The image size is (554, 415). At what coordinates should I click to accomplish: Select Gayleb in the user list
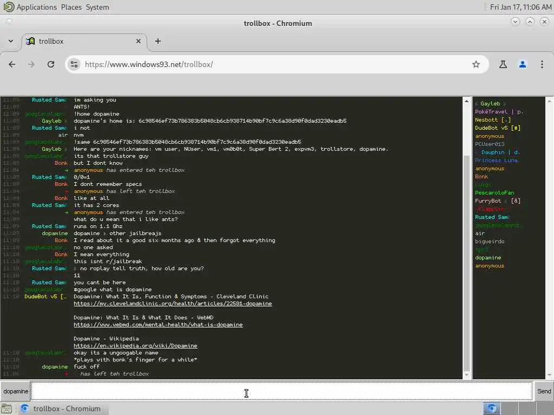[x=490, y=103]
